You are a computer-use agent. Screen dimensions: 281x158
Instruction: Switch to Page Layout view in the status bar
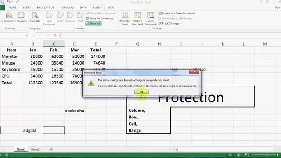tap(238, 155)
